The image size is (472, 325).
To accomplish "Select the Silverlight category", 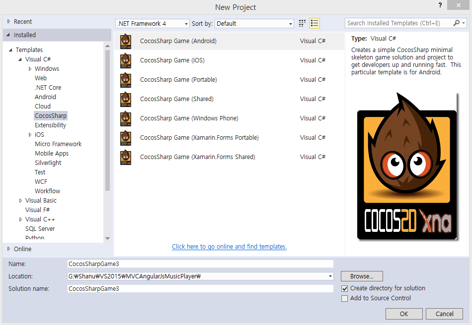I will point(48,163).
